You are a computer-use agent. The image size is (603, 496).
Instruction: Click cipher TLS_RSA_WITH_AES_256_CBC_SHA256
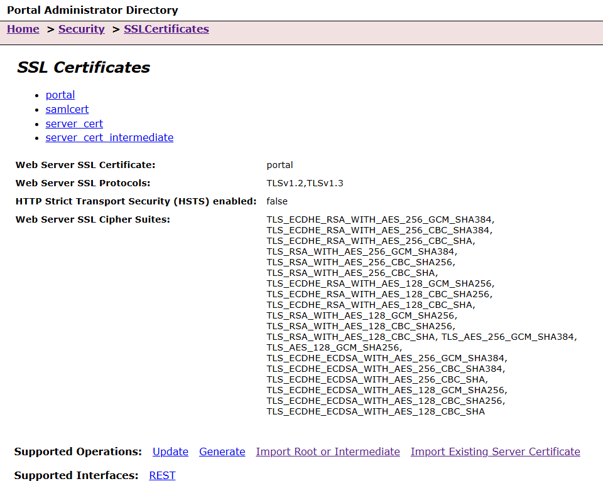pyautogui.click(x=359, y=262)
